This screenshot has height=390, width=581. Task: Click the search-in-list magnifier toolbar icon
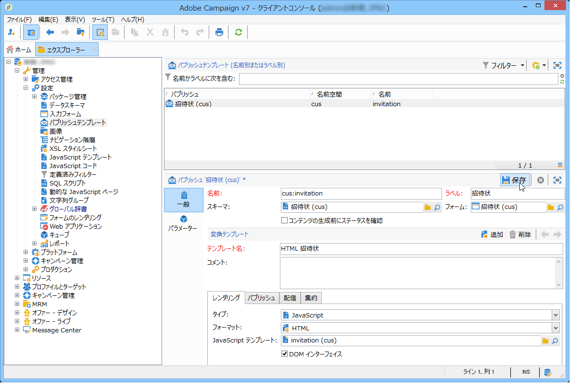click(100, 32)
